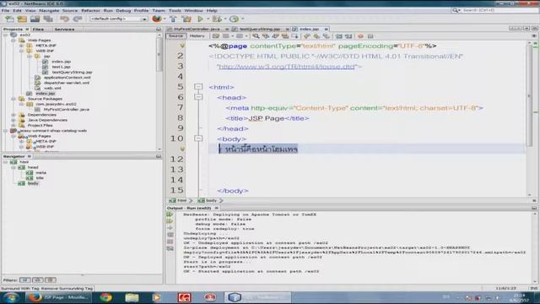Screen dimensions: 540x304
Task: Click the Stop Macro Recording icon
Action: 370,36
